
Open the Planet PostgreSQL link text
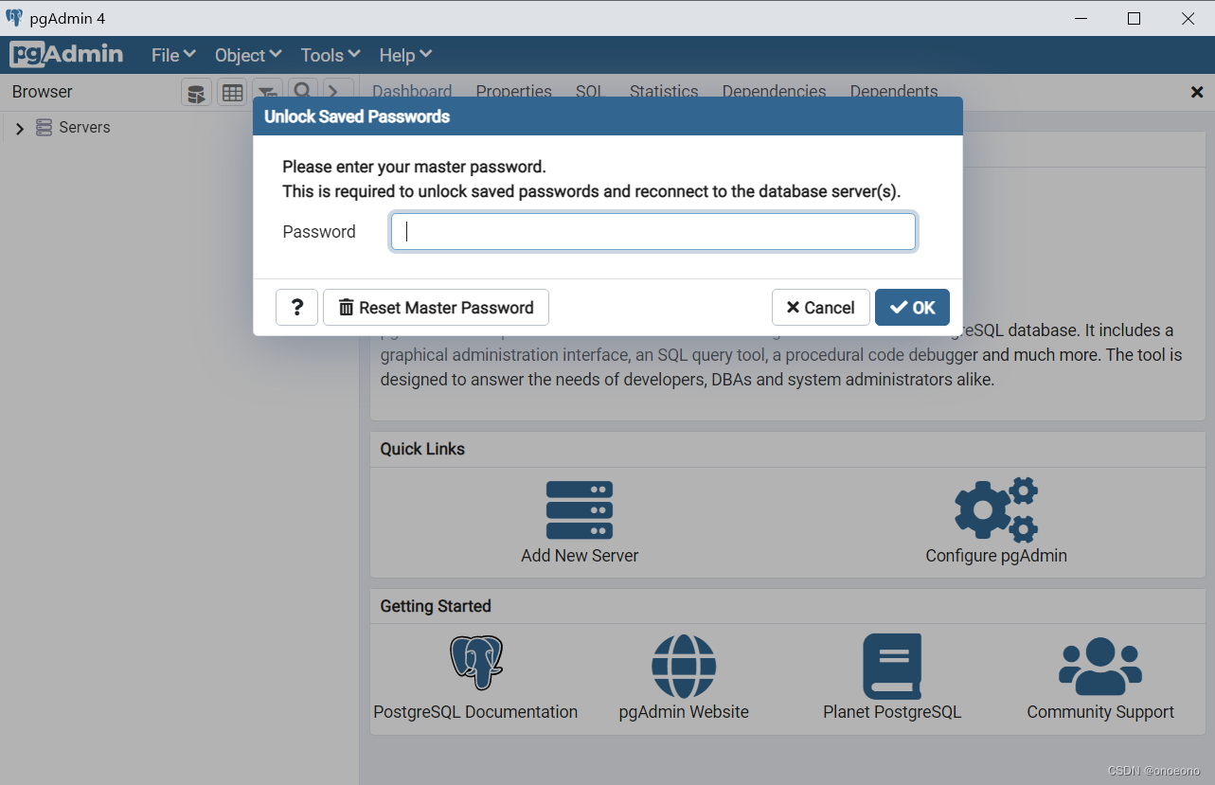[892, 712]
